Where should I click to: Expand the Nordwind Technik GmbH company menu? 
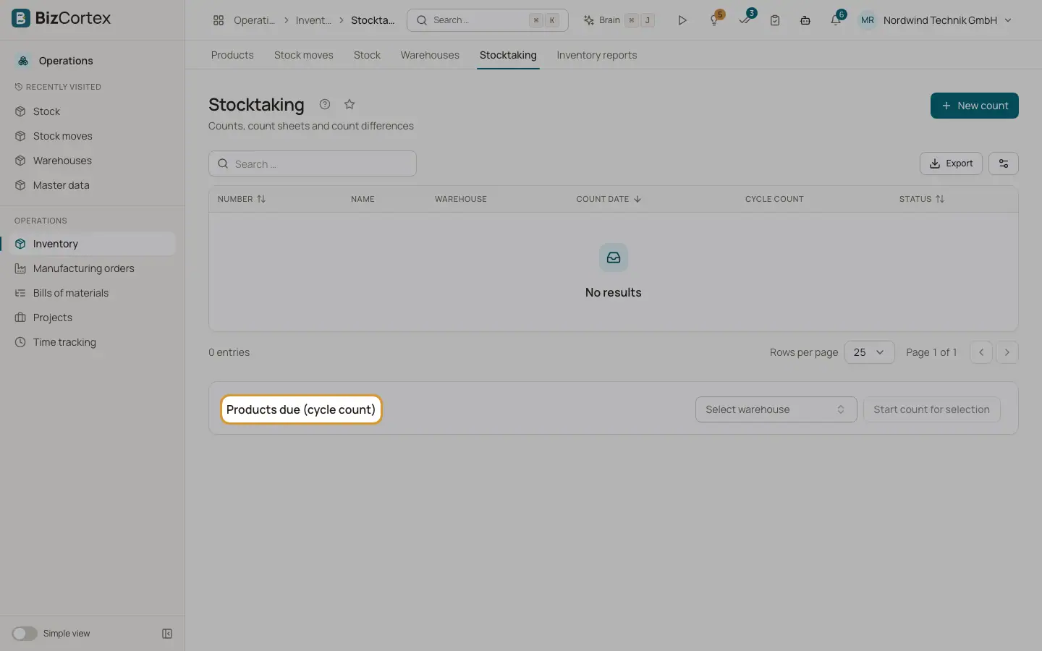(x=948, y=20)
